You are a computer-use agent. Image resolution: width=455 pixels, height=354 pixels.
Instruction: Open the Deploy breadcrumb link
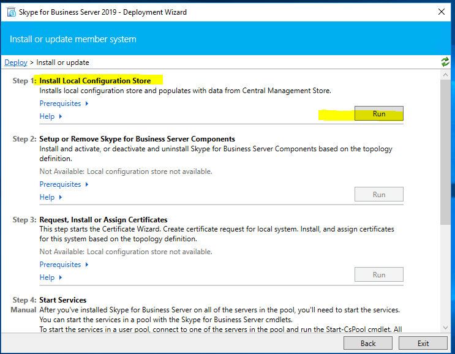16,62
